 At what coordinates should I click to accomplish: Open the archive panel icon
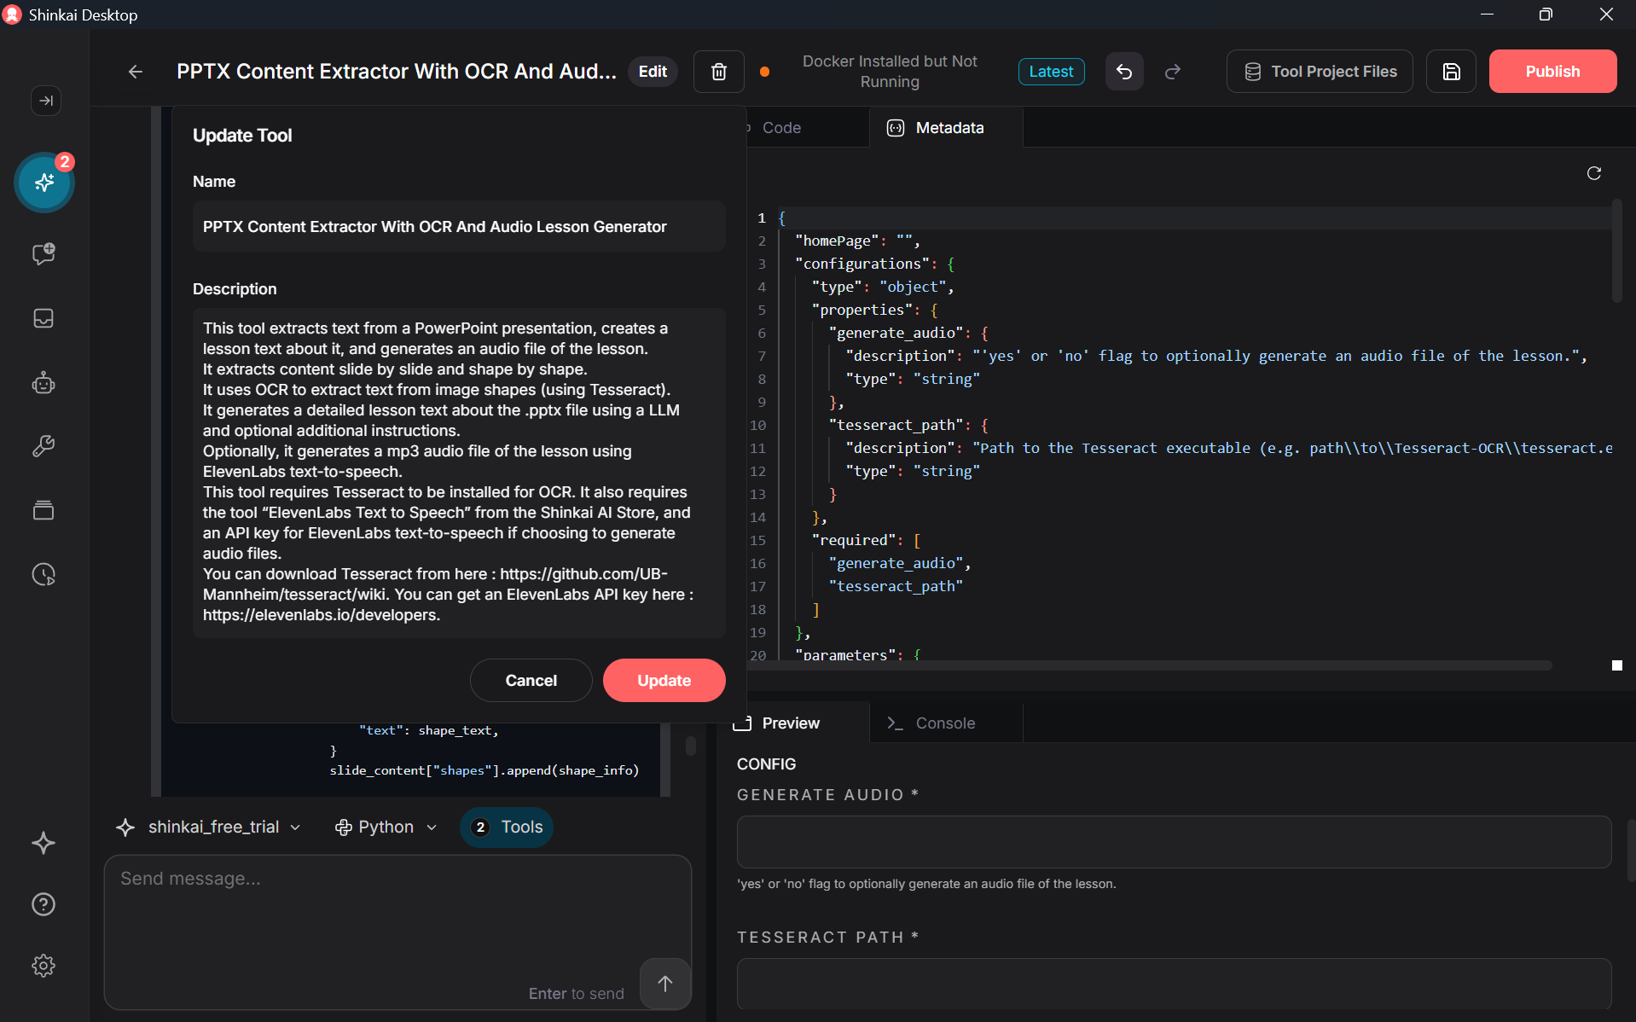click(44, 510)
